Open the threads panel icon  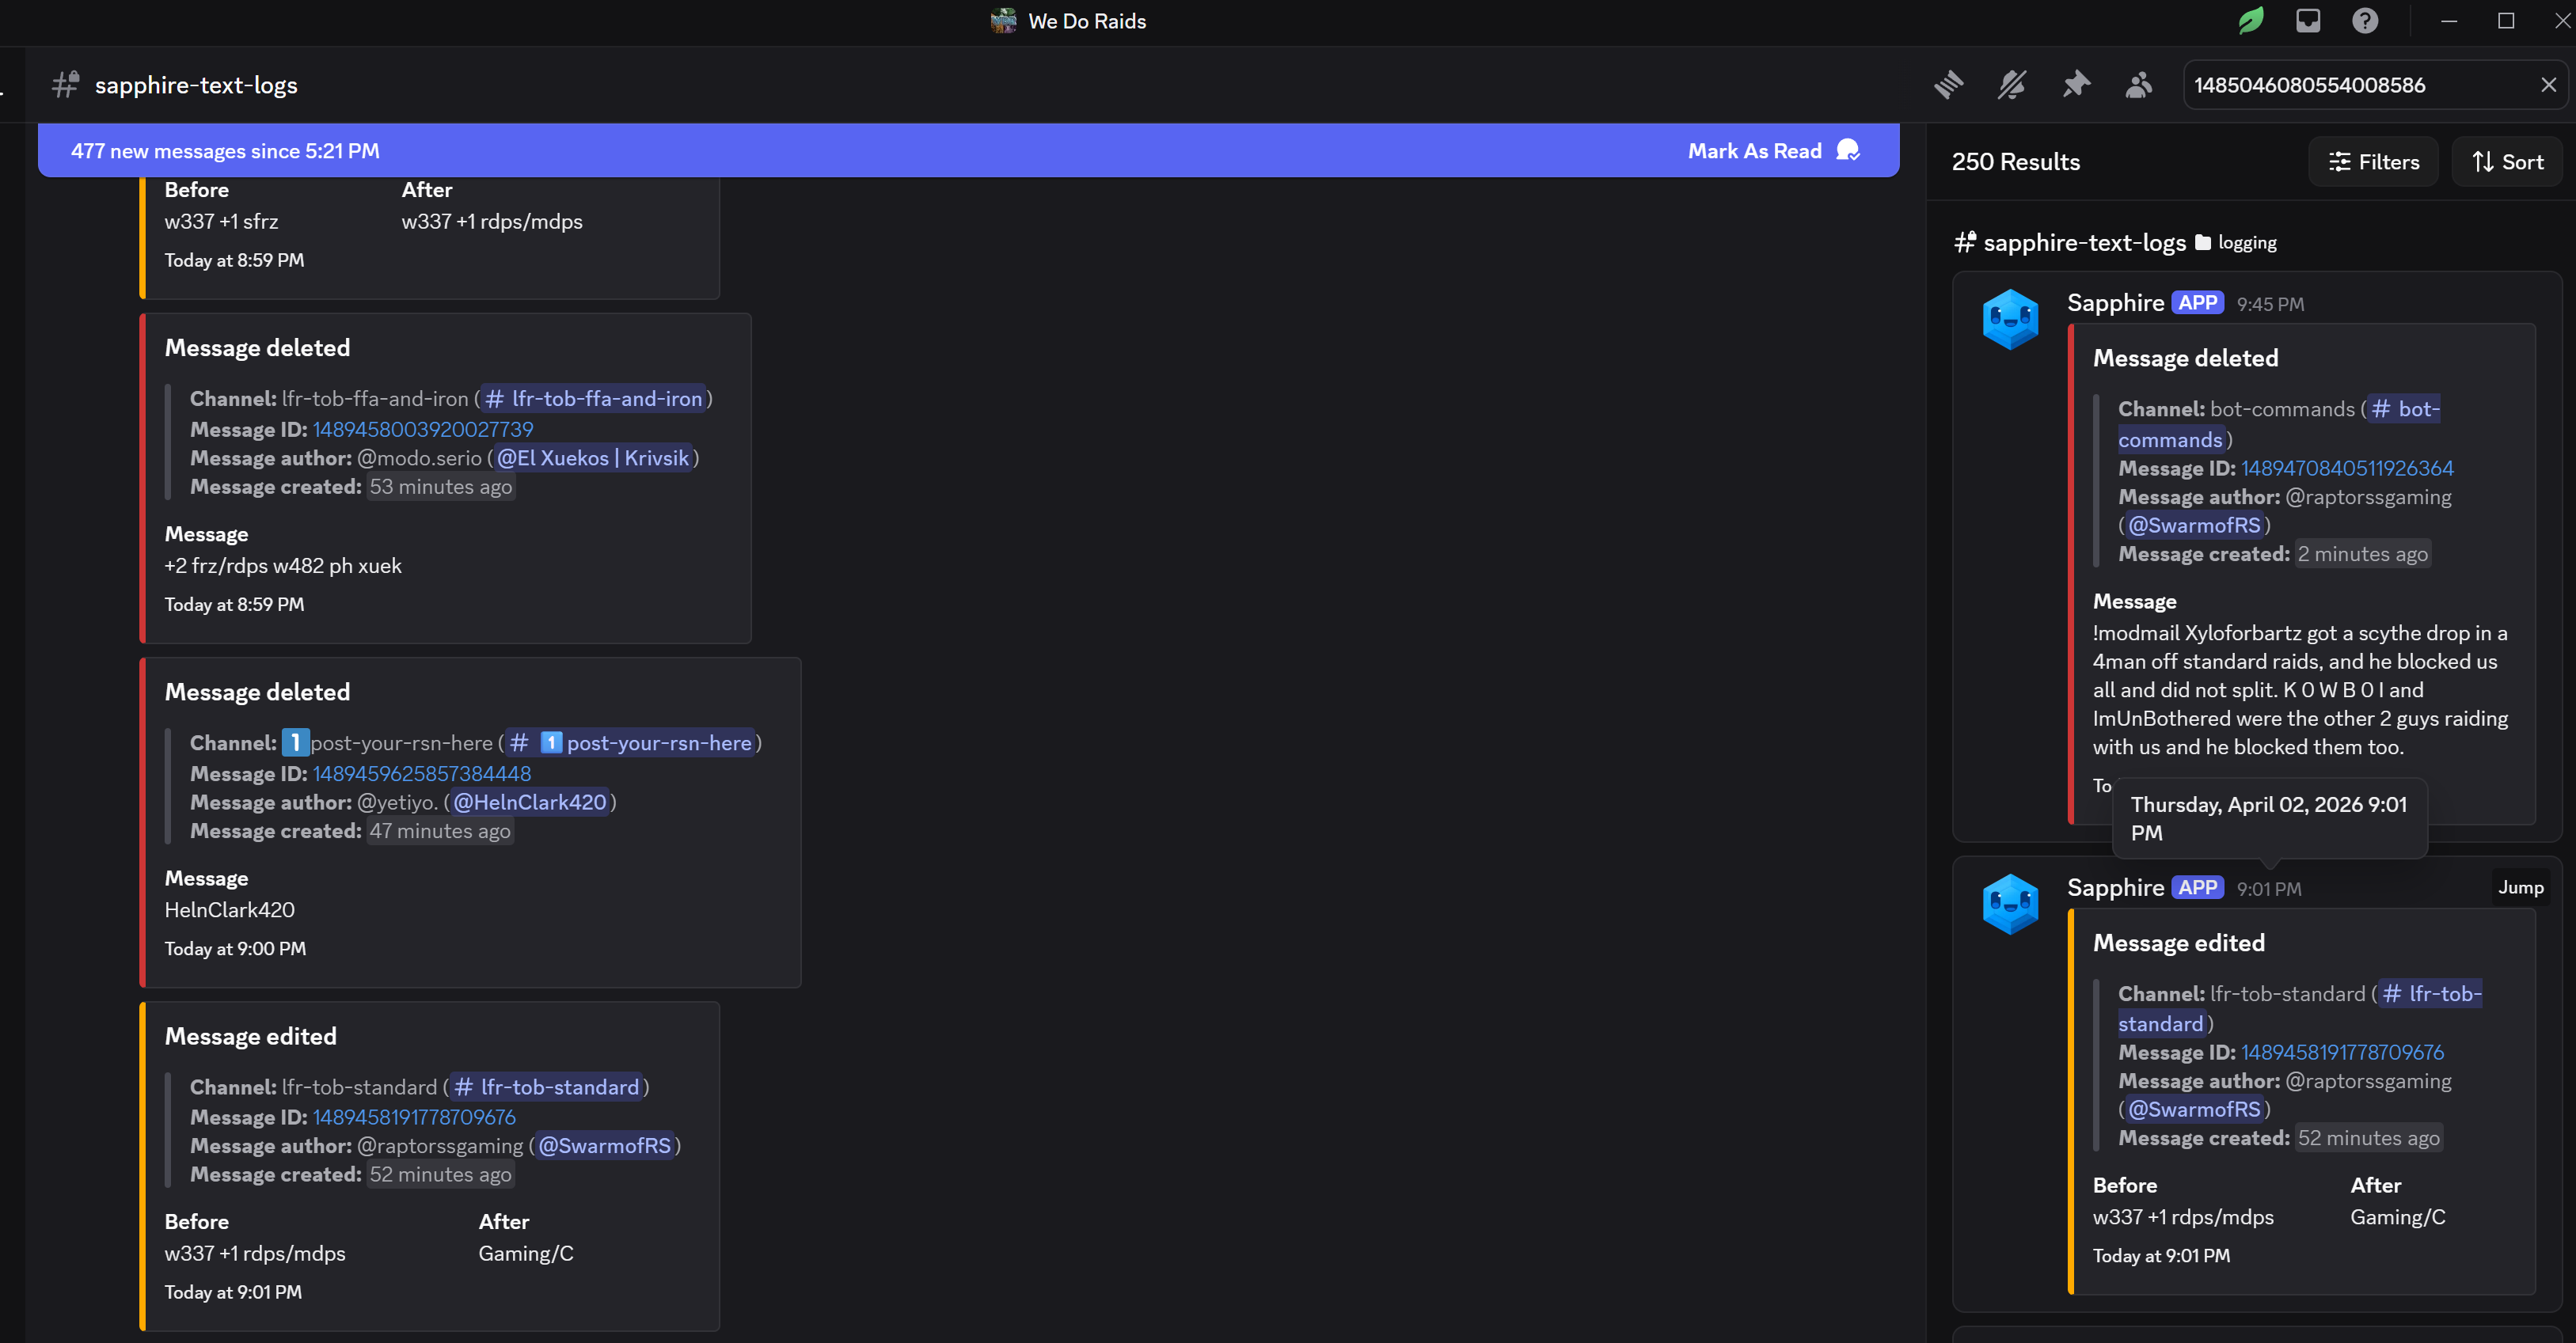(x=1950, y=85)
